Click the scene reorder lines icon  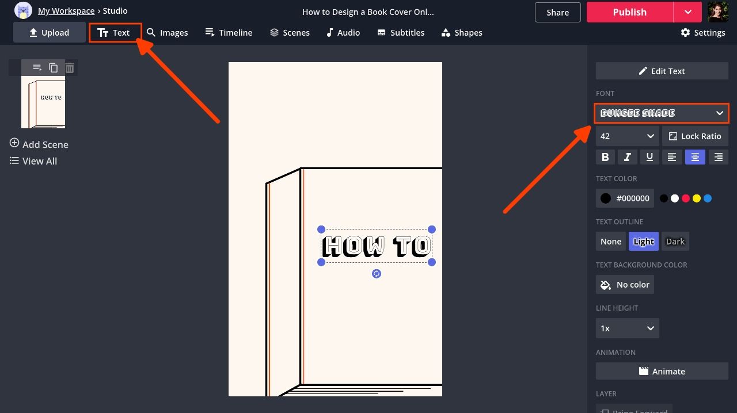pyautogui.click(x=37, y=68)
